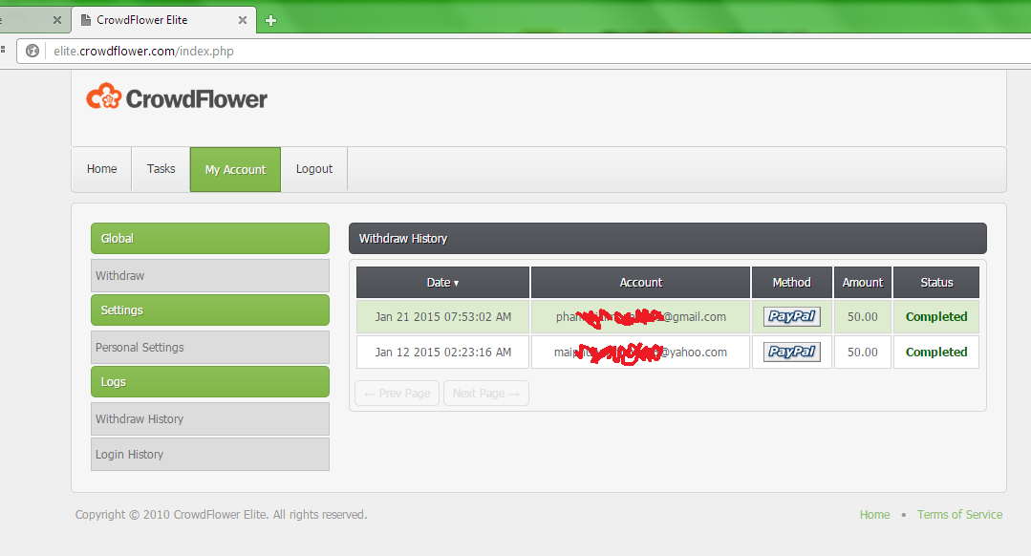Switch to the CrowdFlower Elite browser tab

163,20
